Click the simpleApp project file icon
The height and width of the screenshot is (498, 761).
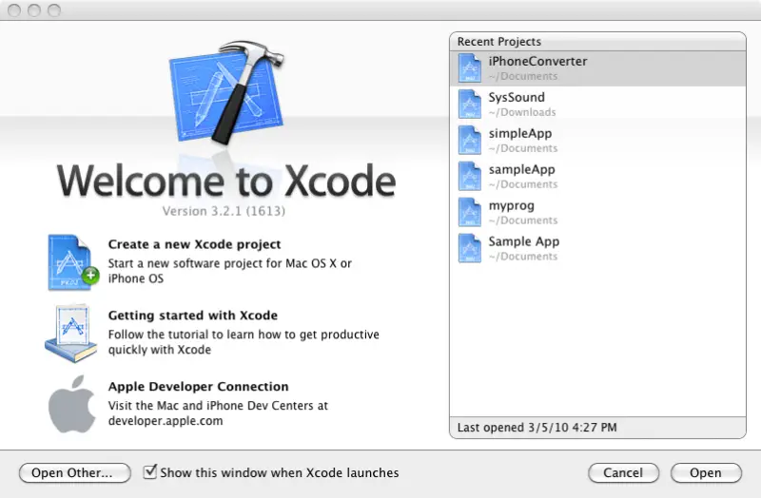click(471, 140)
